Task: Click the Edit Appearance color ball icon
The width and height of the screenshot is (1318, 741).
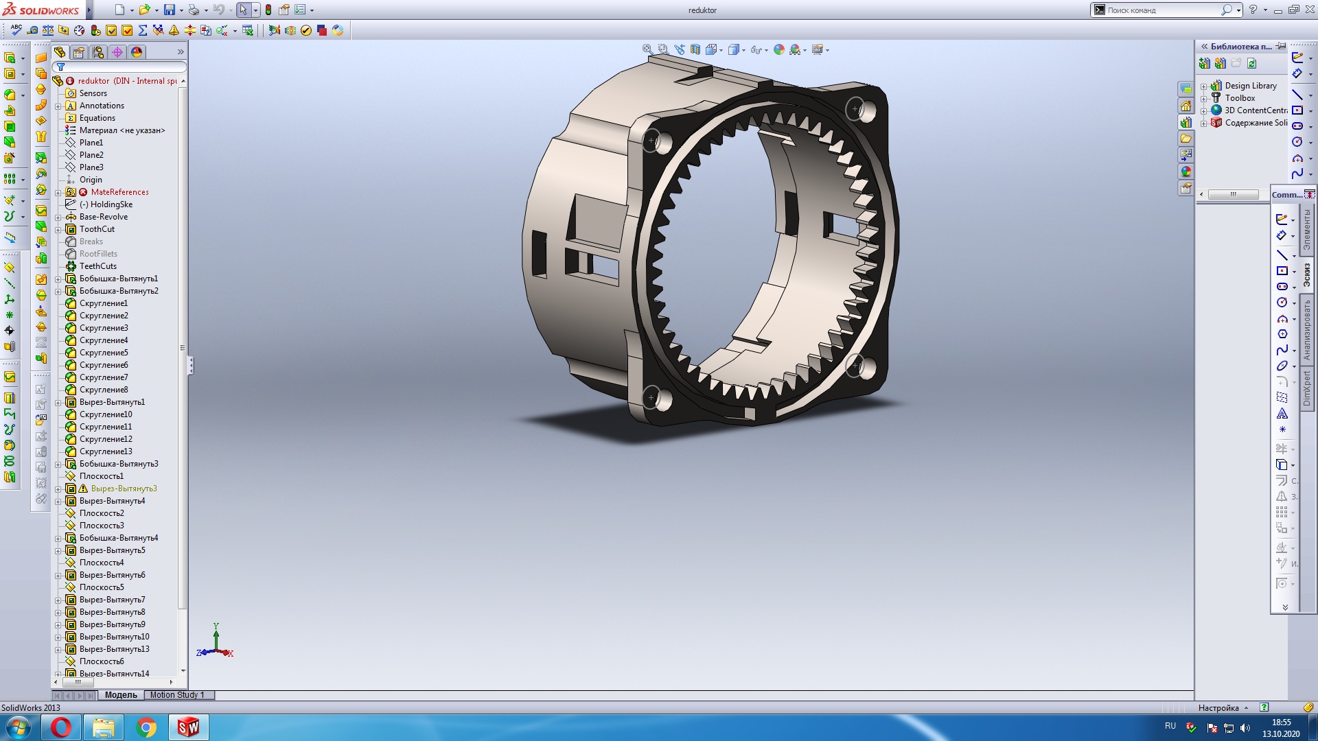Action: coord(778,49)
